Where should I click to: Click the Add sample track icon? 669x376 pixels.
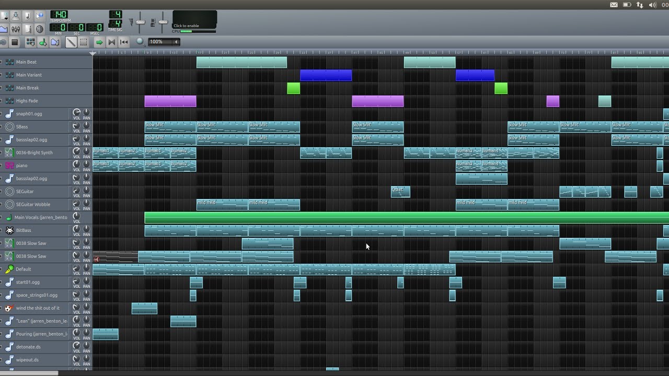tap(43, 42)
